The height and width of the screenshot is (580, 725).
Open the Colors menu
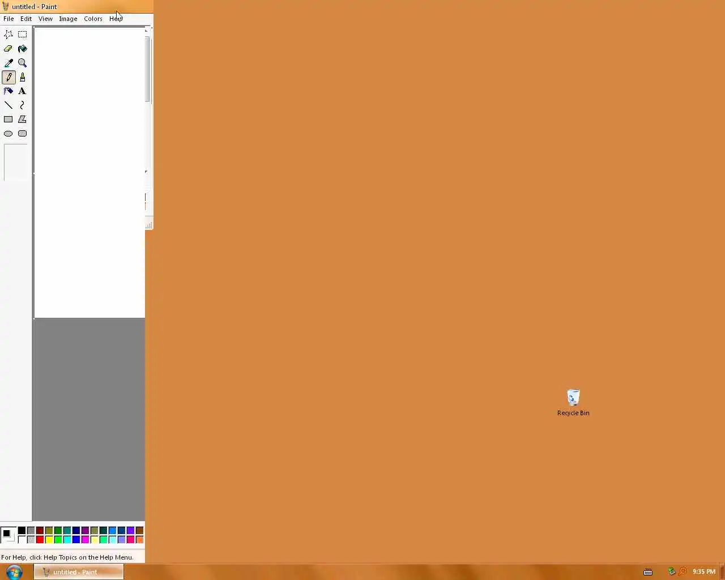pos(93,19)
